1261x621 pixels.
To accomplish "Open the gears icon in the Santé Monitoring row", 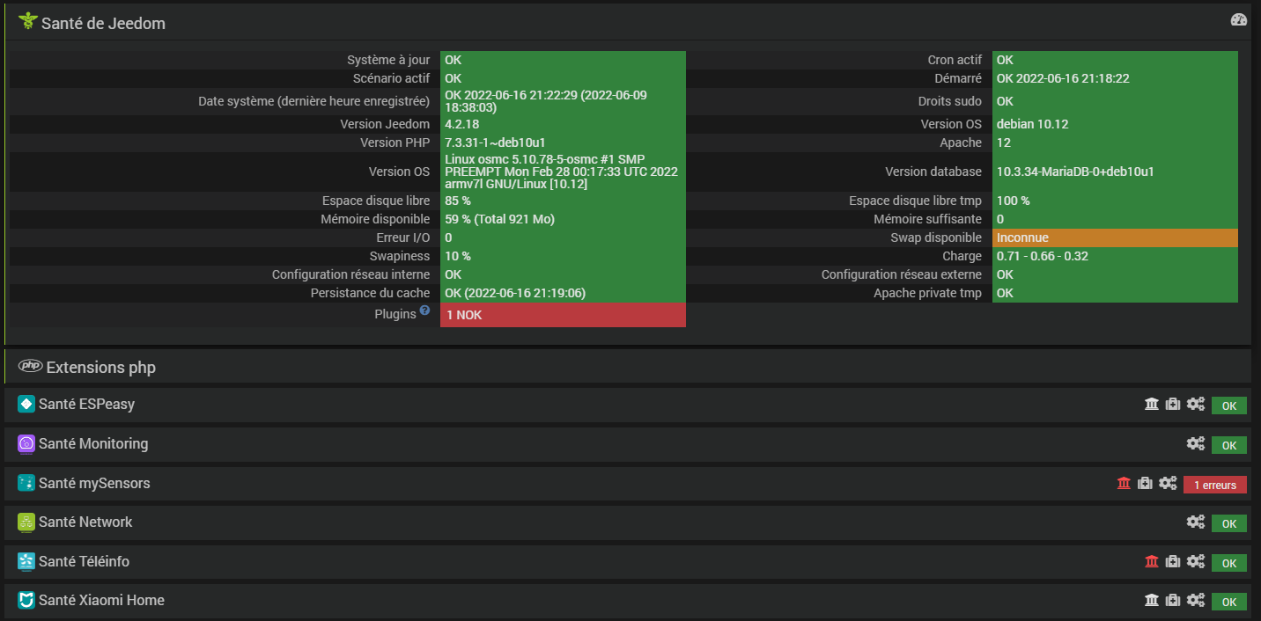I will (x=1195, y=443).
